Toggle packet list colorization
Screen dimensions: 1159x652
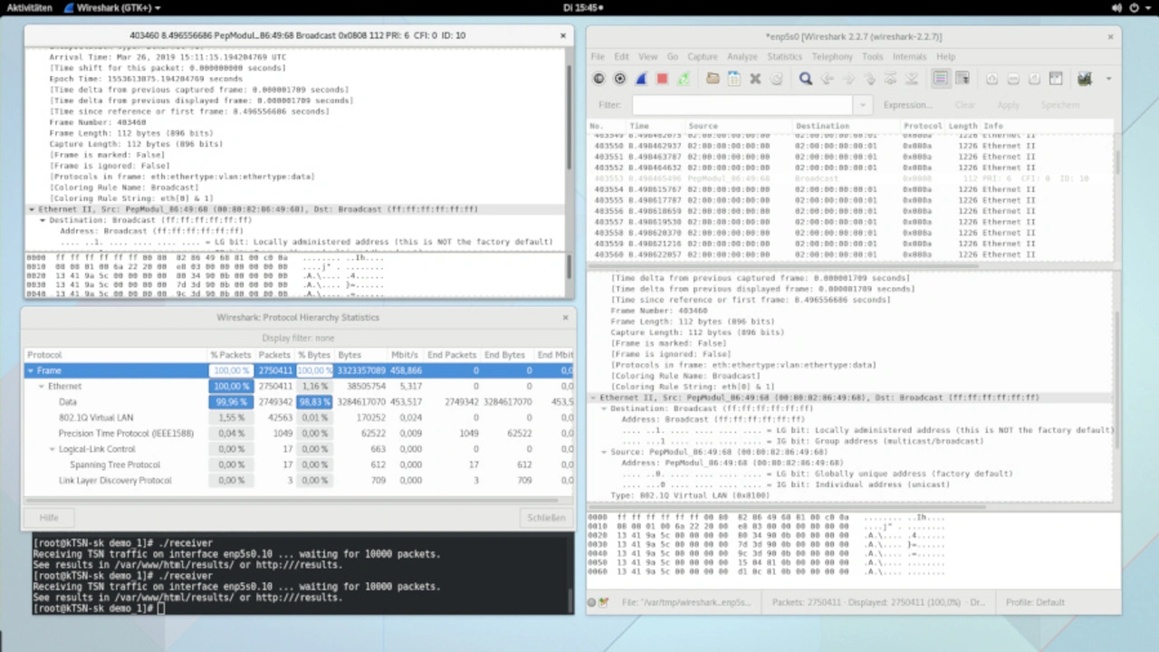tap(941, 80)
